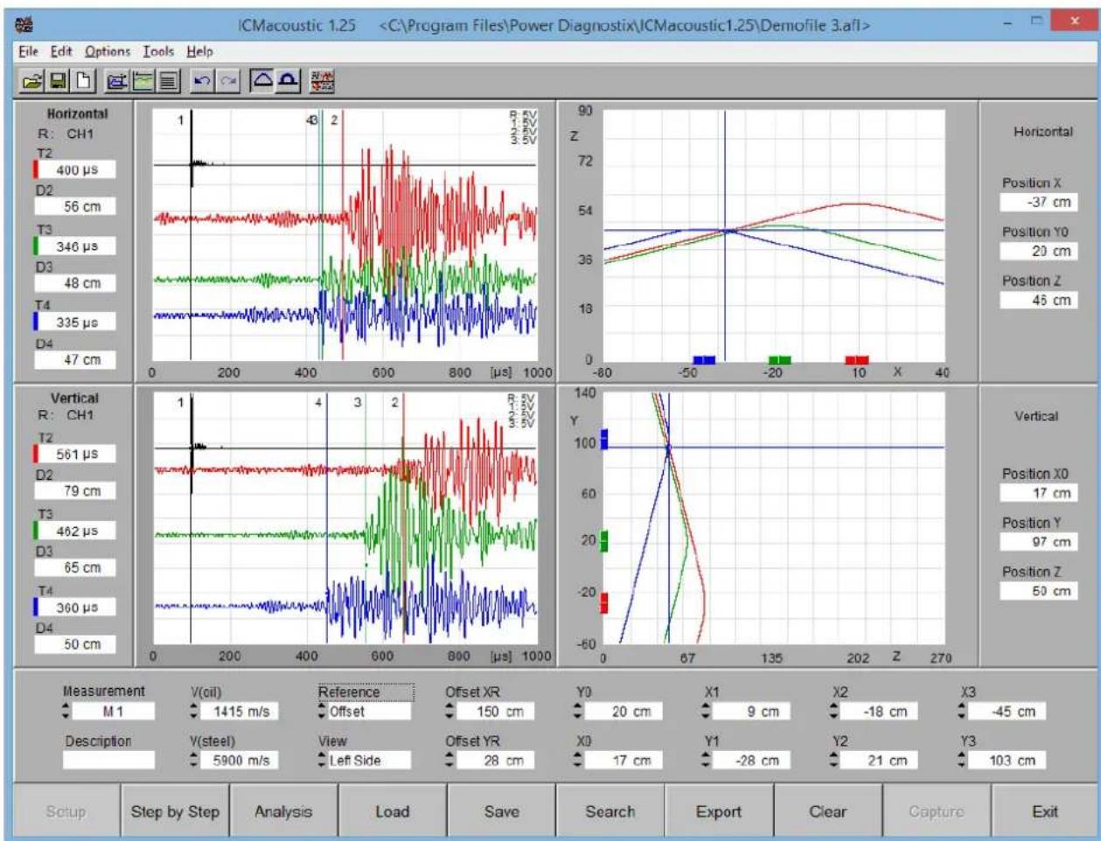The image size is (1101, 841).
Task: Click the save floppy disk icon
Action: point(58,81)
